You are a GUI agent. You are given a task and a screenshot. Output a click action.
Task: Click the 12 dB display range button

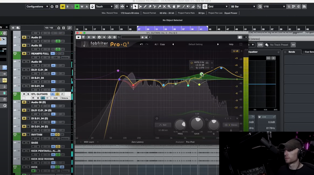pos(235,51)
